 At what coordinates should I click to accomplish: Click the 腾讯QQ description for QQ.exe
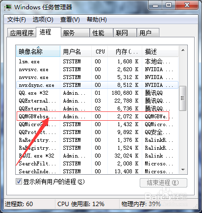click(x=153, y=93)
